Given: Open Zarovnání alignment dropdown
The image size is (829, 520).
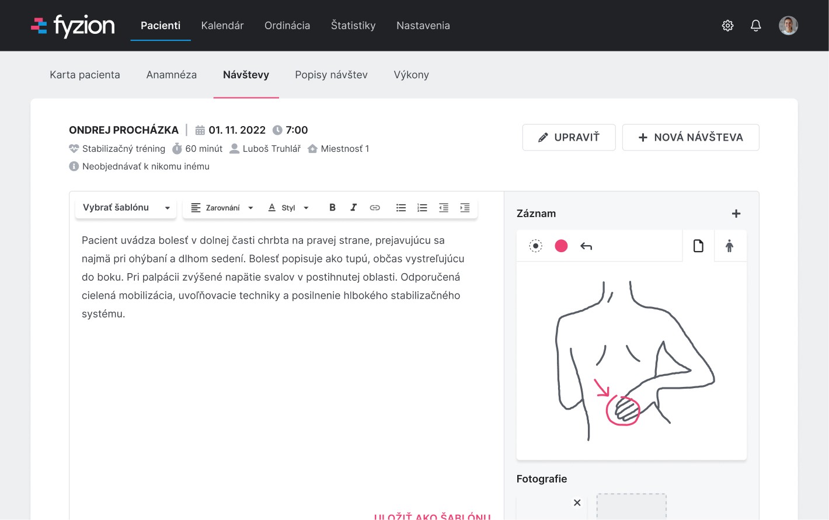Looking at the screenshot, I should click(222, 208).
